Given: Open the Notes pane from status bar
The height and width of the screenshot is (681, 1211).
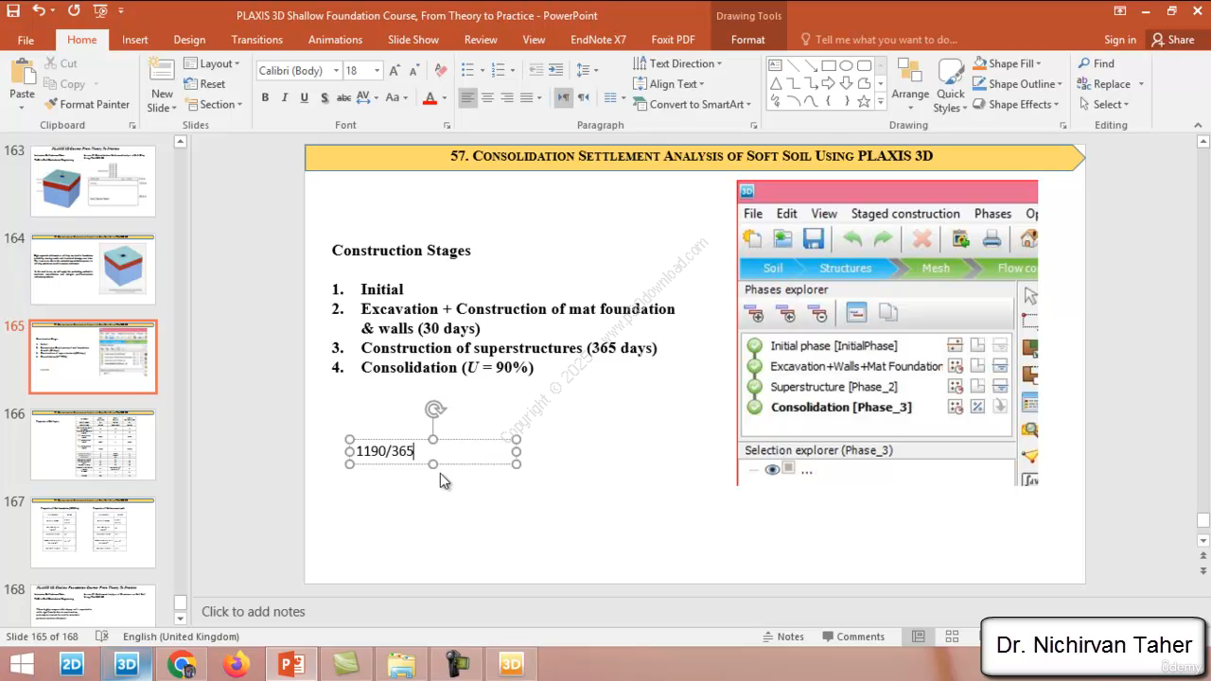Looking at the screenshot, I should pos(782,637).
